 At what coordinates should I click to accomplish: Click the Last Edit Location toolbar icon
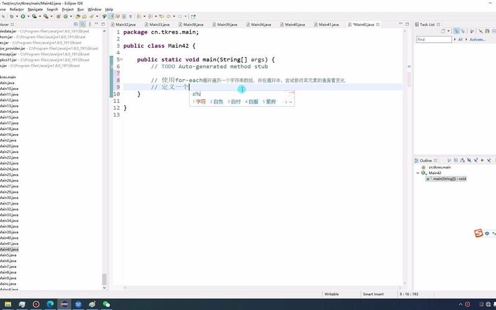(162, 17)
